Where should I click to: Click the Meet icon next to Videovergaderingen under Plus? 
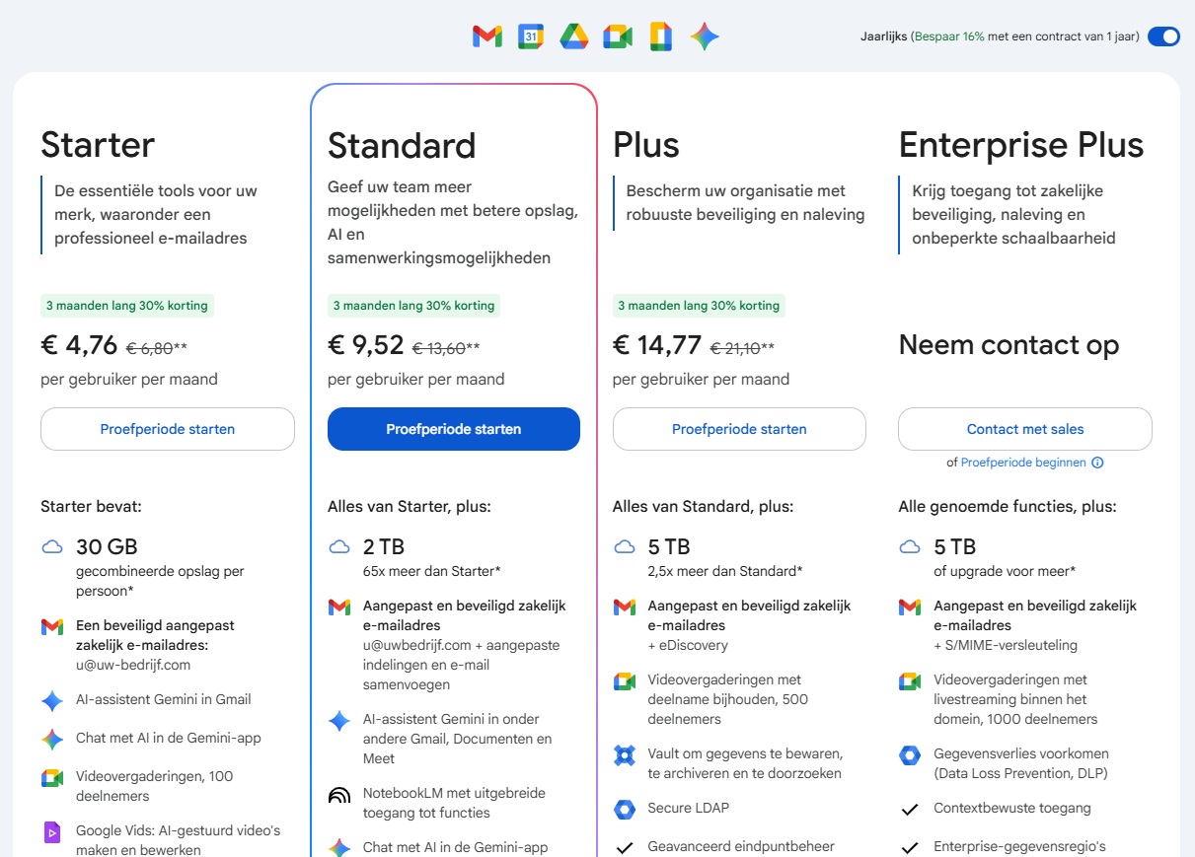(624, 680)
